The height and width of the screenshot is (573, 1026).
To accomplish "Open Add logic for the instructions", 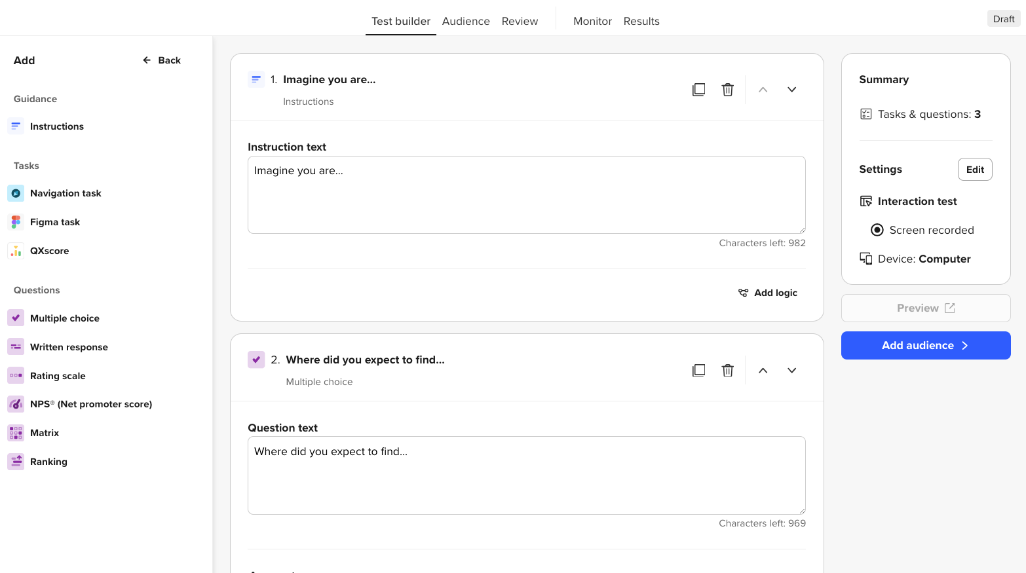I will pyautogui.click(x=767, y=292).
